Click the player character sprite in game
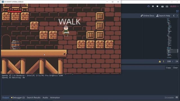180x101 pixels. coord(66,31)
